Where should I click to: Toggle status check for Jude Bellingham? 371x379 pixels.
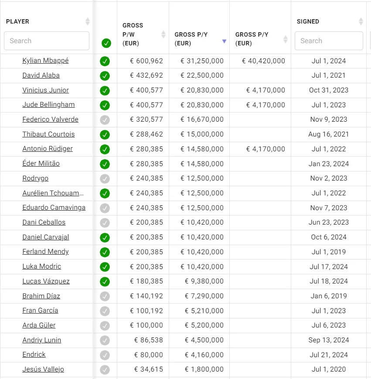point(105,105)
